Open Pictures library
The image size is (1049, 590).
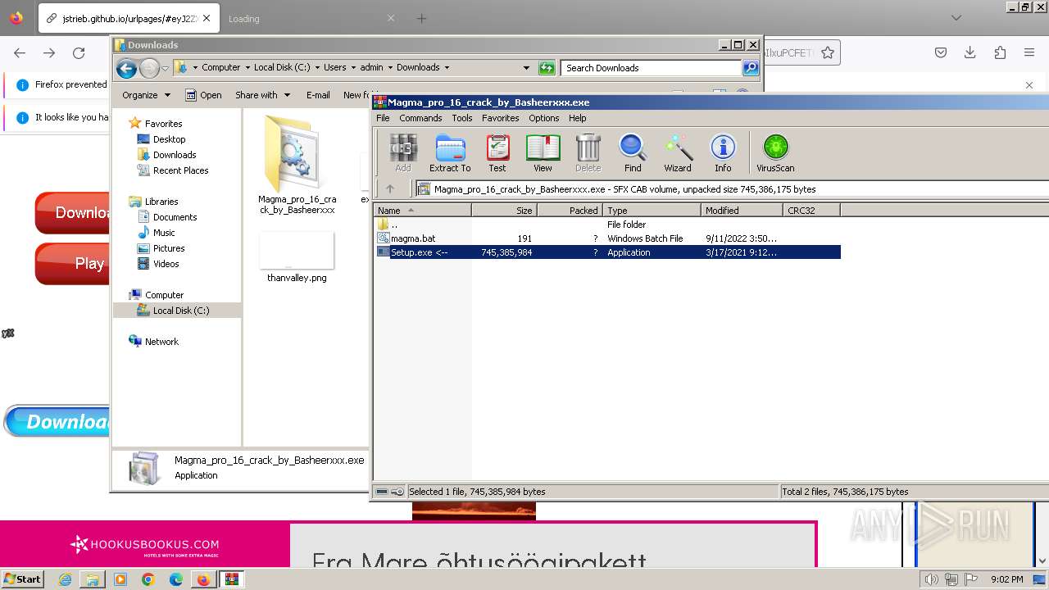[161, 248]
